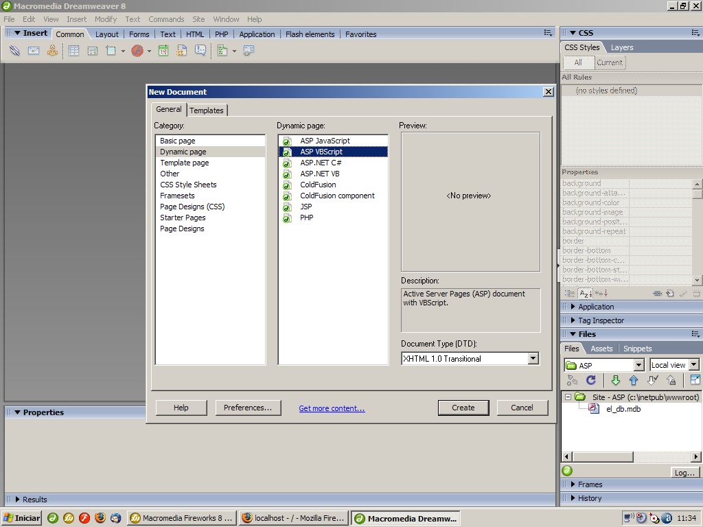Image resolution: width=703 pixels, height=527 pixels.
Task: Toggle Show list view (A-Z) in CSS panel
Action: pyautogui.click(x=585, y=294)
